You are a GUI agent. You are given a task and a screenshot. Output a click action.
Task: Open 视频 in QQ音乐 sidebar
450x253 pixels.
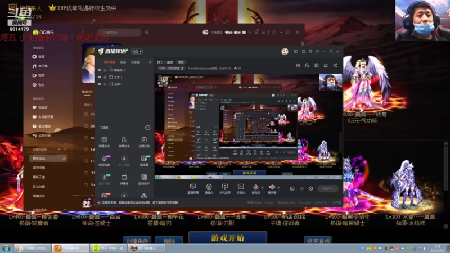[38, 75]
